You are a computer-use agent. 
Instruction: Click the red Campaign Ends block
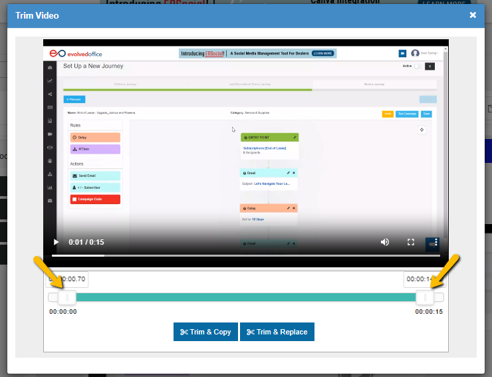[95, 199]
